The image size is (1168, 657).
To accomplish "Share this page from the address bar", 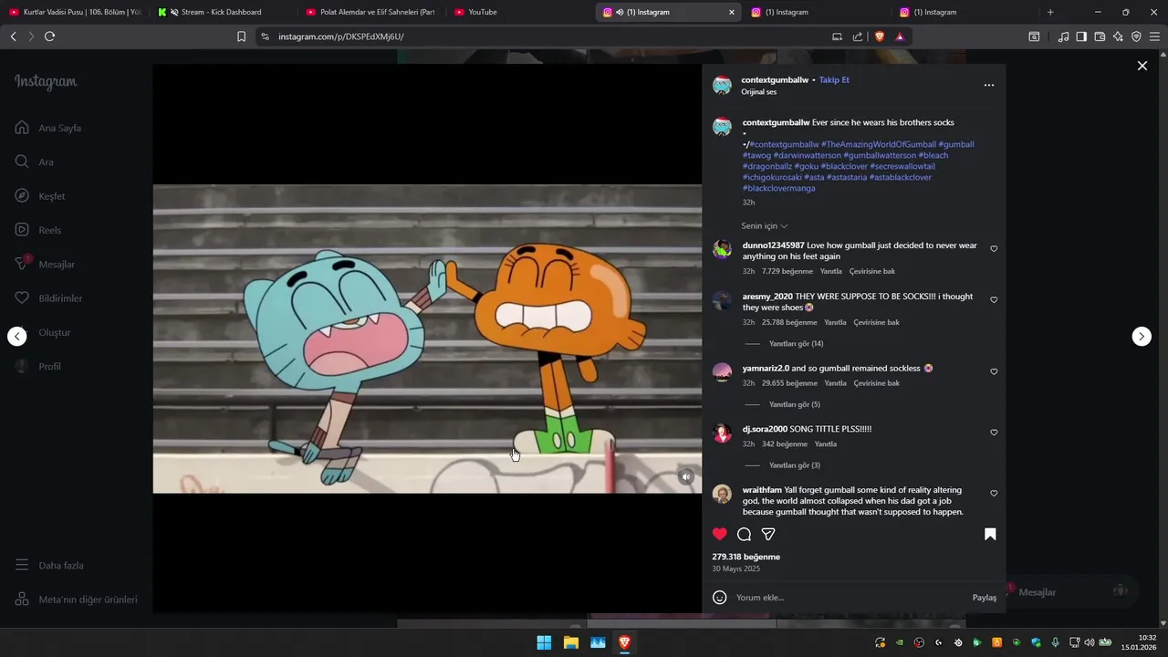I will (858, 36).
